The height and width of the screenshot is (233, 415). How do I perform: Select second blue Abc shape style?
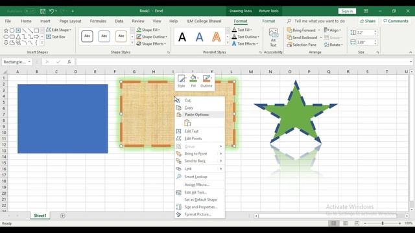coord(104,36)
